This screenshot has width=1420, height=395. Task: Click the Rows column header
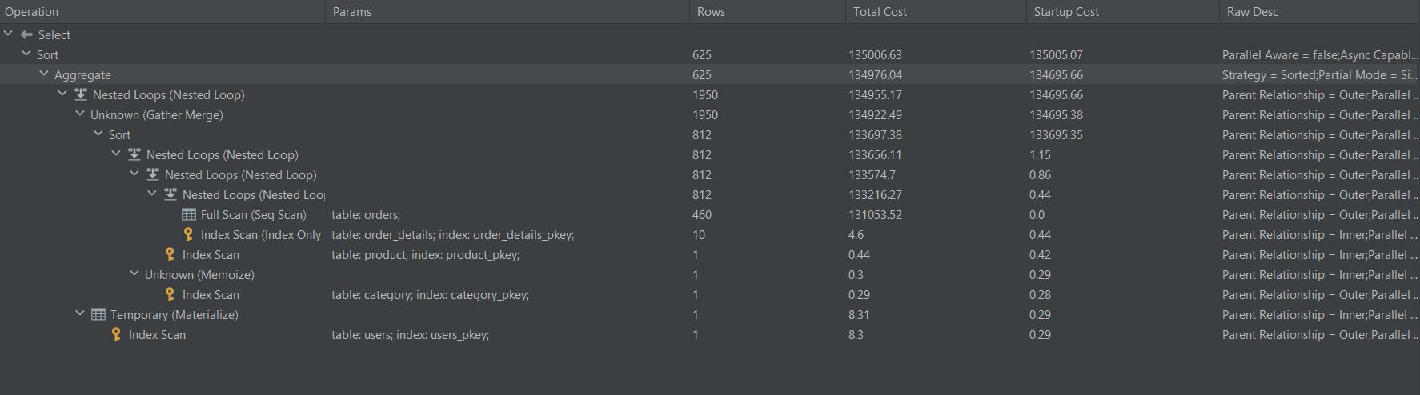[x=711, y=12]
